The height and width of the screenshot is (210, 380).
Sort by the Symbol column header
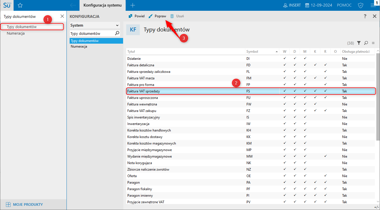(262, 52)
